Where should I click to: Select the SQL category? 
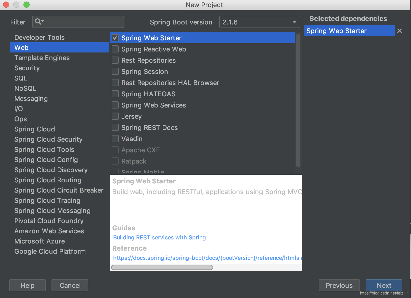point(59,78)
